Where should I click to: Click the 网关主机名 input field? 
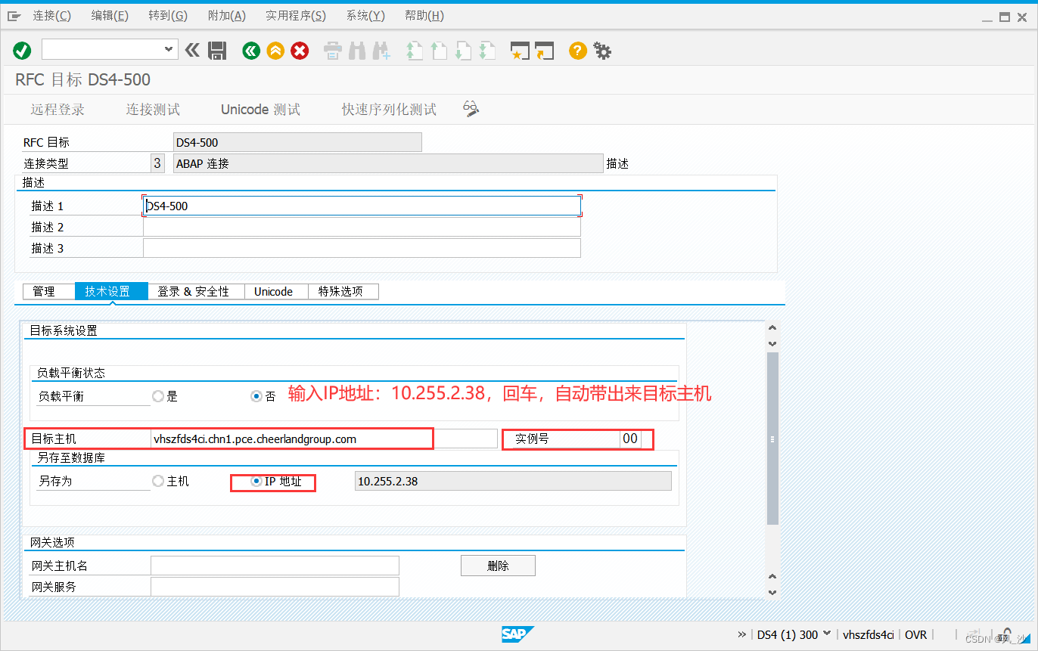click(275, 566)
